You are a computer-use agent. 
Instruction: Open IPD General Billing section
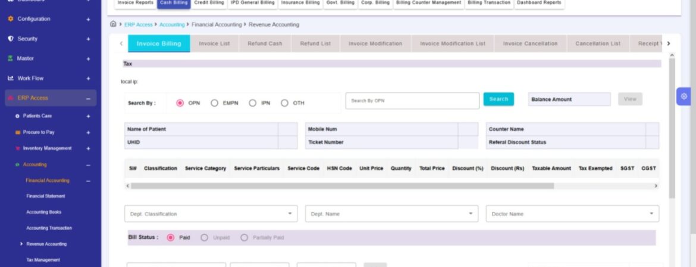pos(253,3)
